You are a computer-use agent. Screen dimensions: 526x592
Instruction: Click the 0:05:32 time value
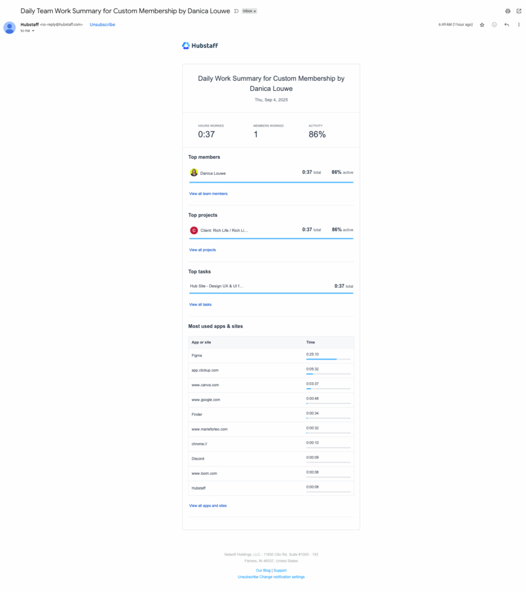312,369
